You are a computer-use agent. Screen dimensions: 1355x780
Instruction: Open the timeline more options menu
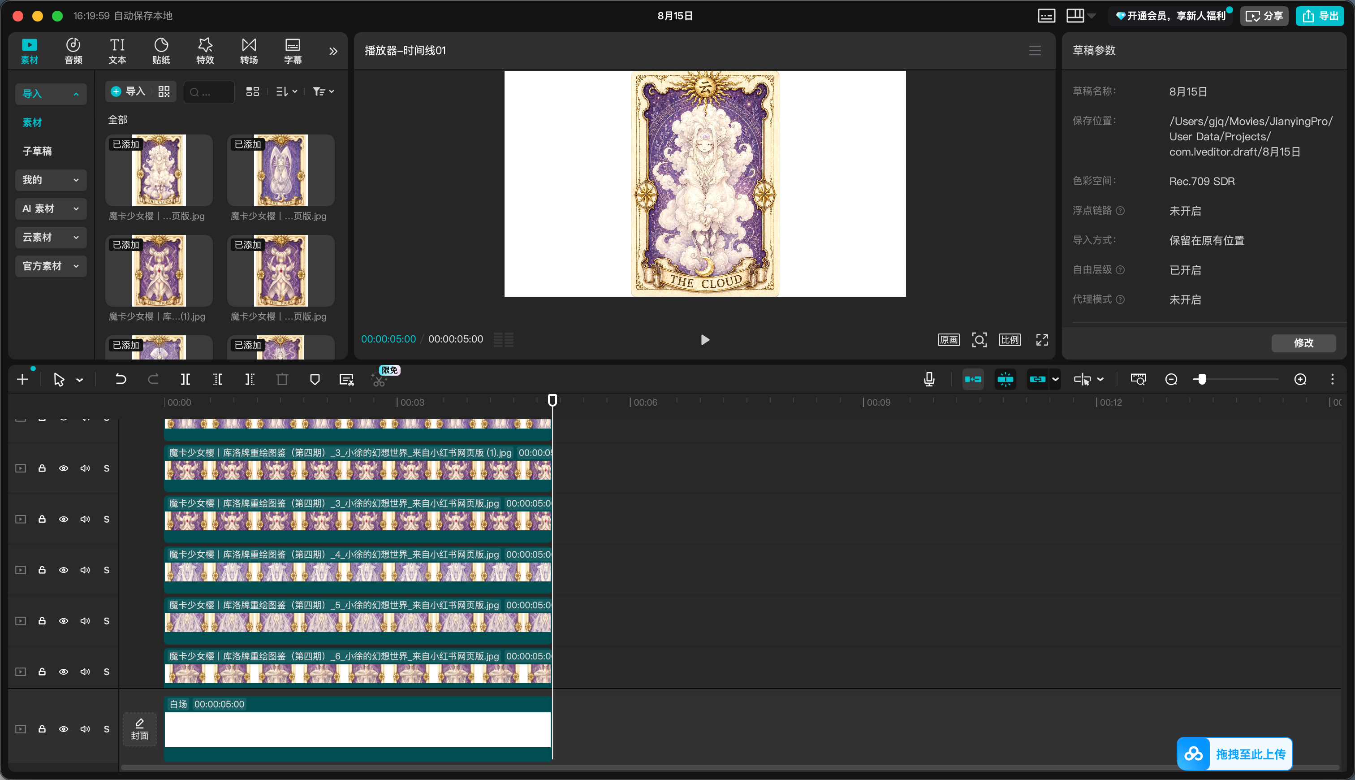pos(1333,379)
